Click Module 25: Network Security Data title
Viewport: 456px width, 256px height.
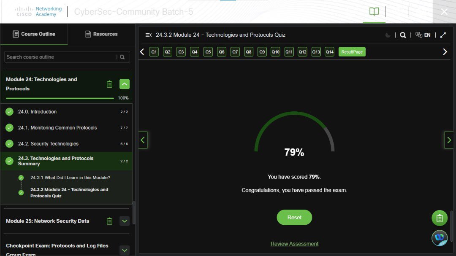click(x=47, y=221)
